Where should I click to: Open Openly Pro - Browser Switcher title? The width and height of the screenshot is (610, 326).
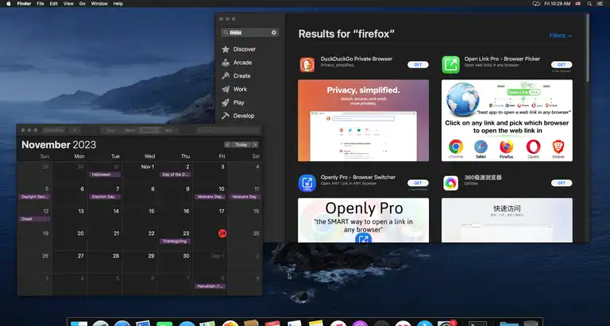point(358,177)
